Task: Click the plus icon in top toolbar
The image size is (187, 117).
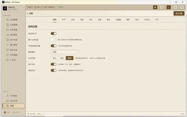Action: pos(169,7)
